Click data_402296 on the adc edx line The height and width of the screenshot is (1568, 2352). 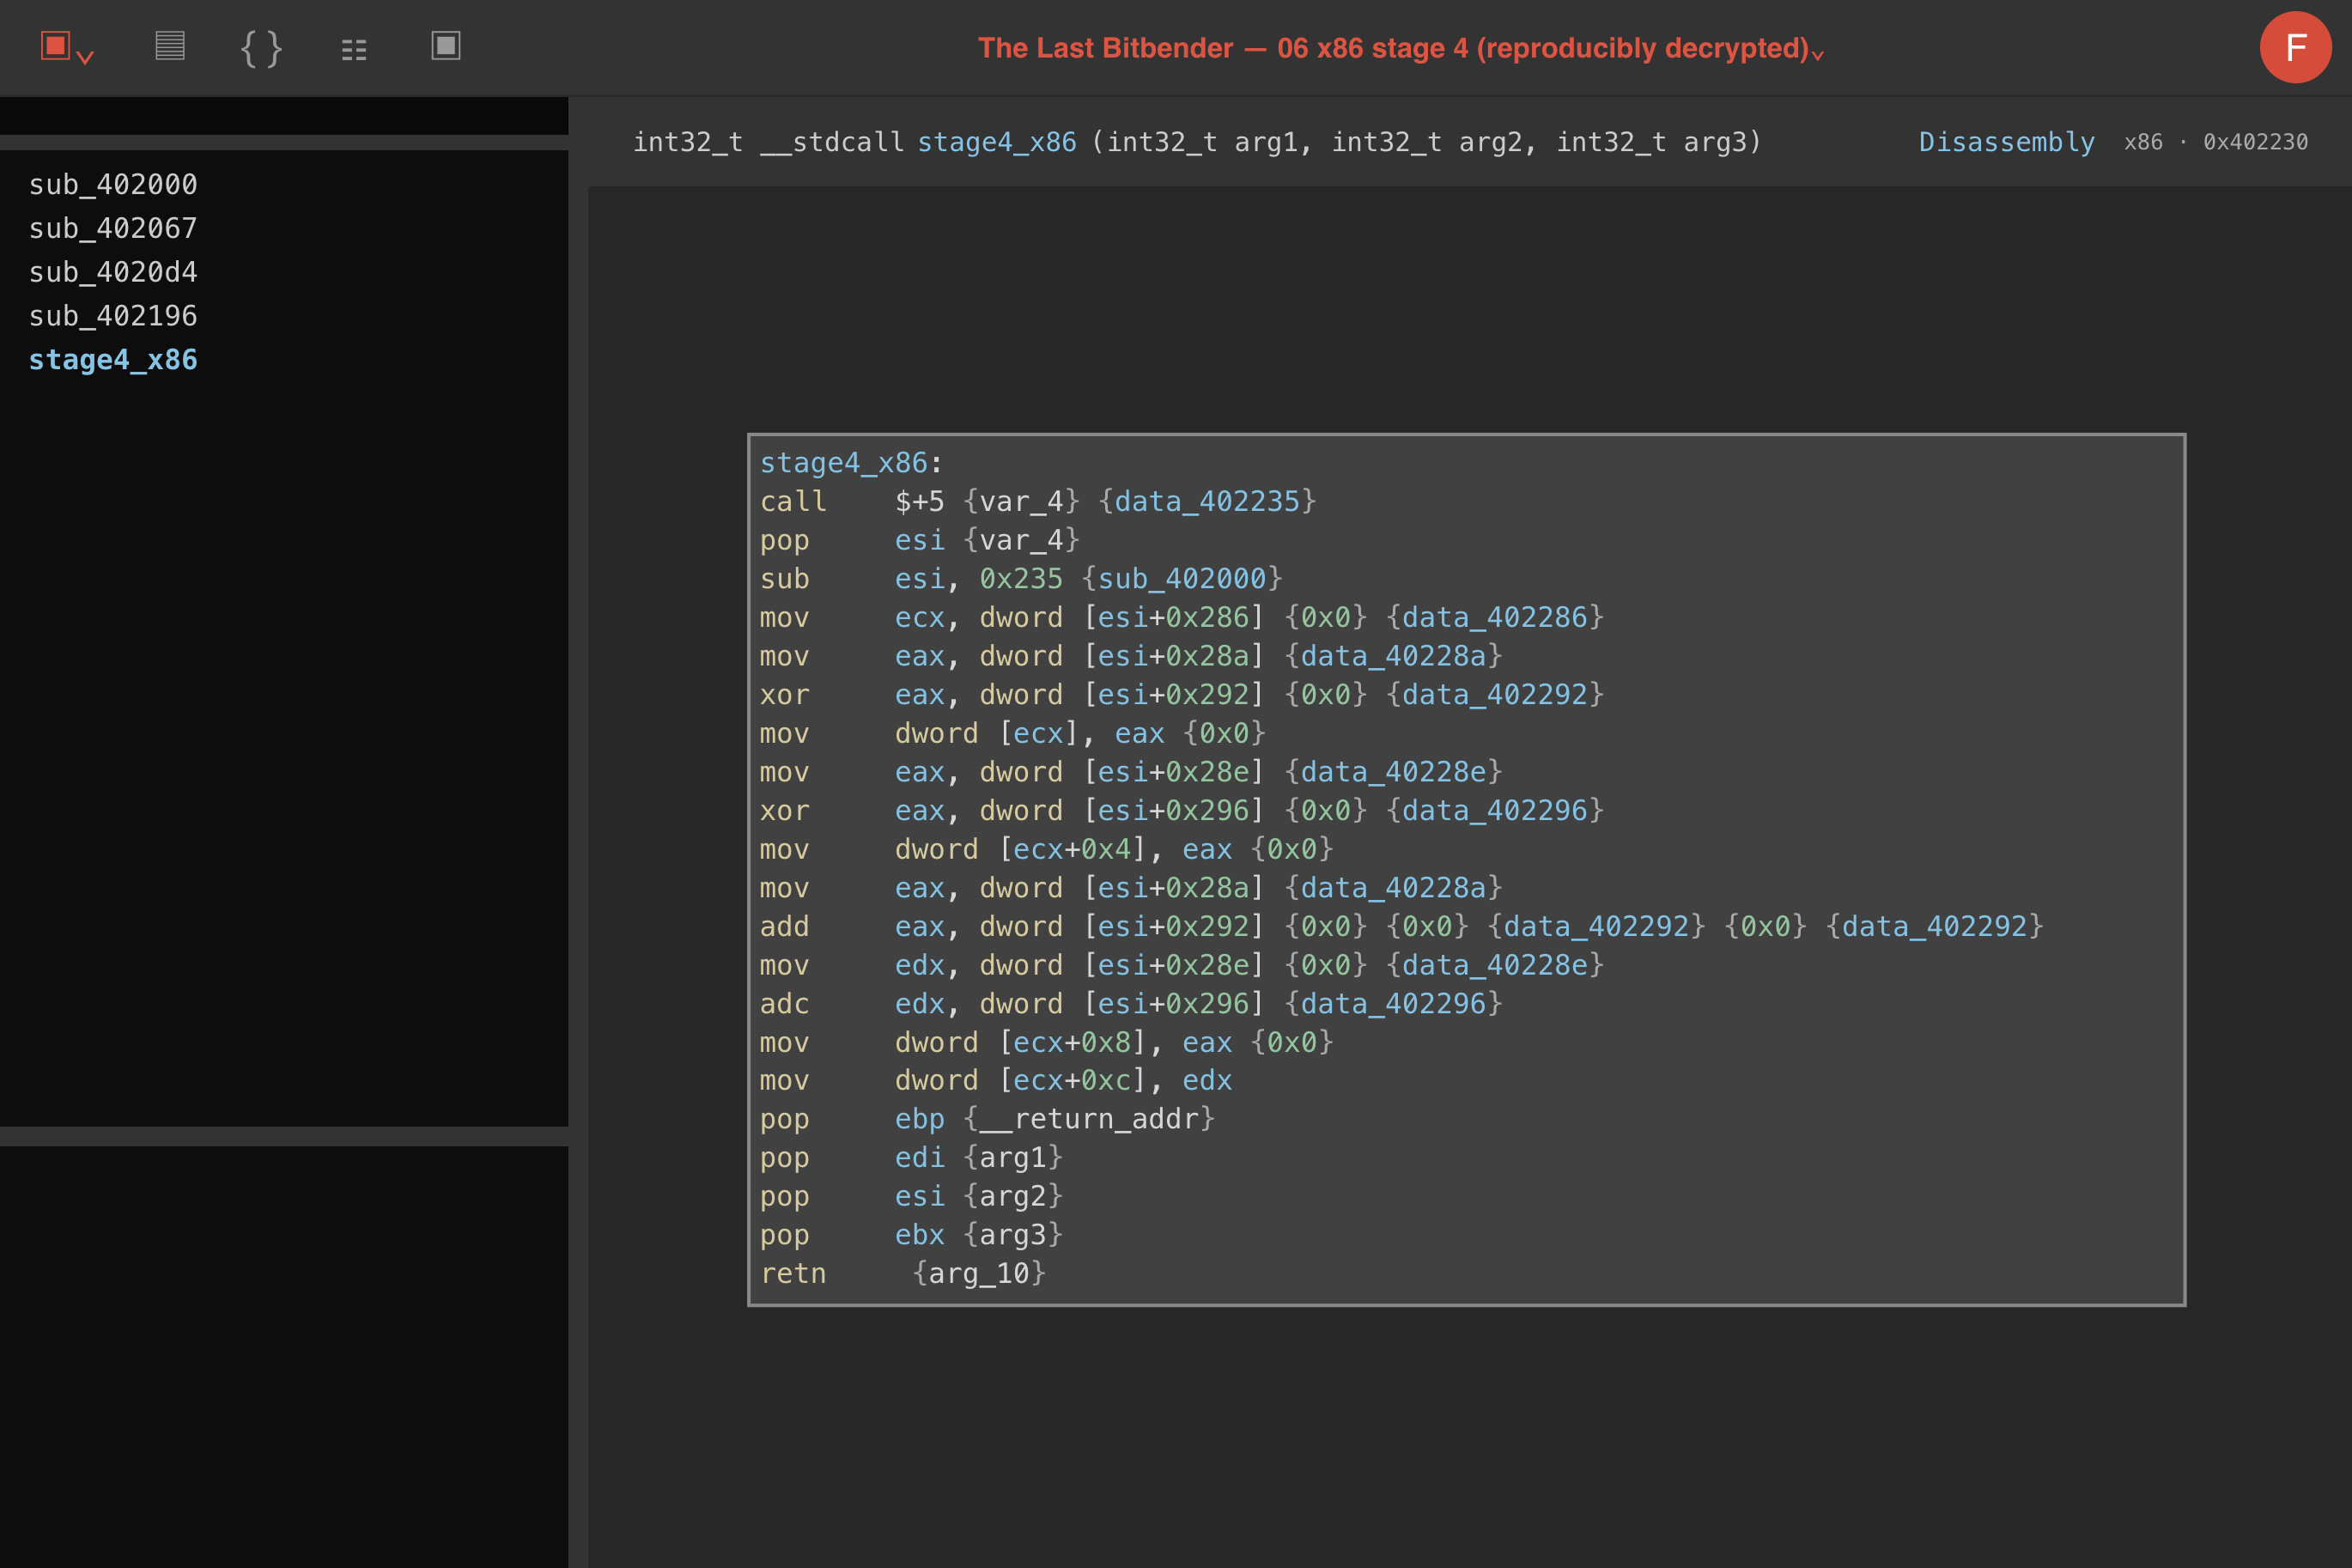1393,1003
